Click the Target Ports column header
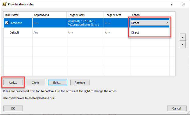Image resolution: width=190 pixels, height=115 pixels. 117,15
